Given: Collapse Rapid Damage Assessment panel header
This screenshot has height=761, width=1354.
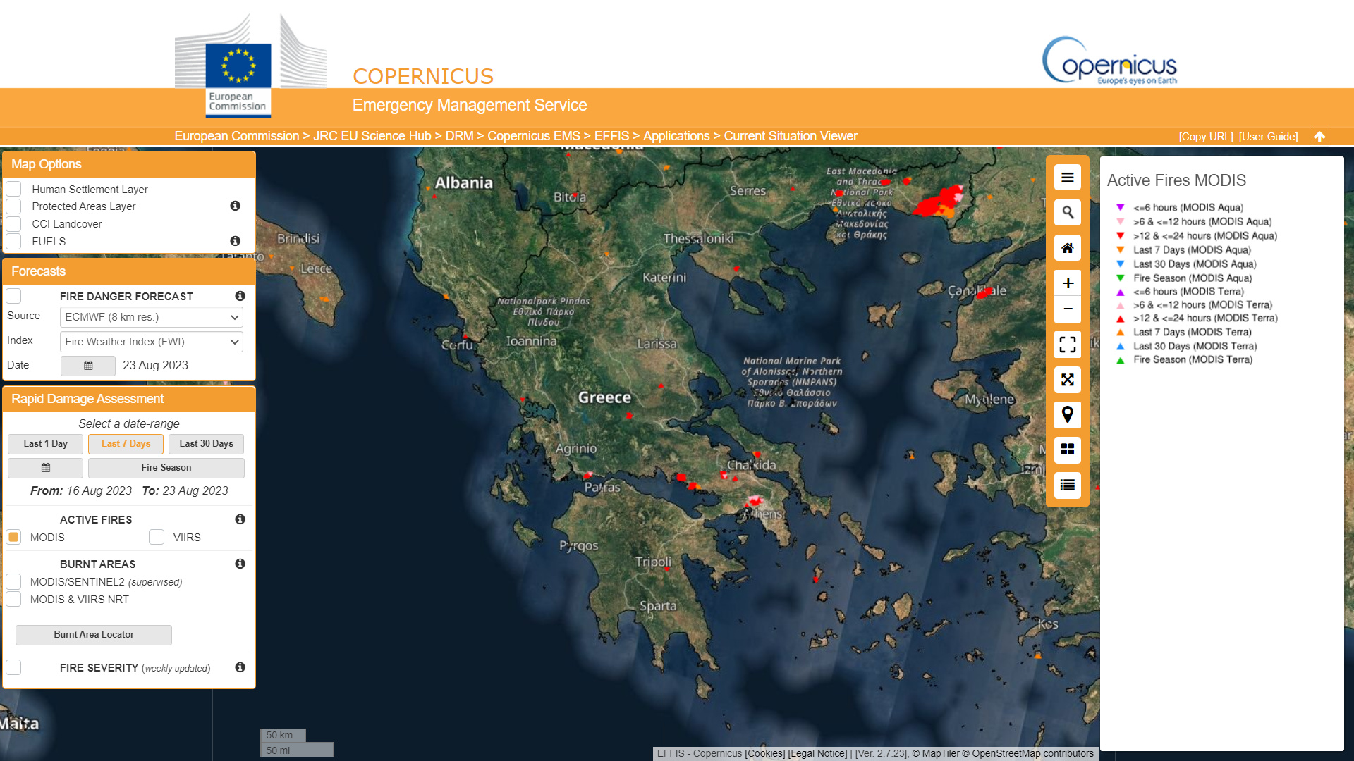Looking at the screenshot, I should tap(129, 399).
